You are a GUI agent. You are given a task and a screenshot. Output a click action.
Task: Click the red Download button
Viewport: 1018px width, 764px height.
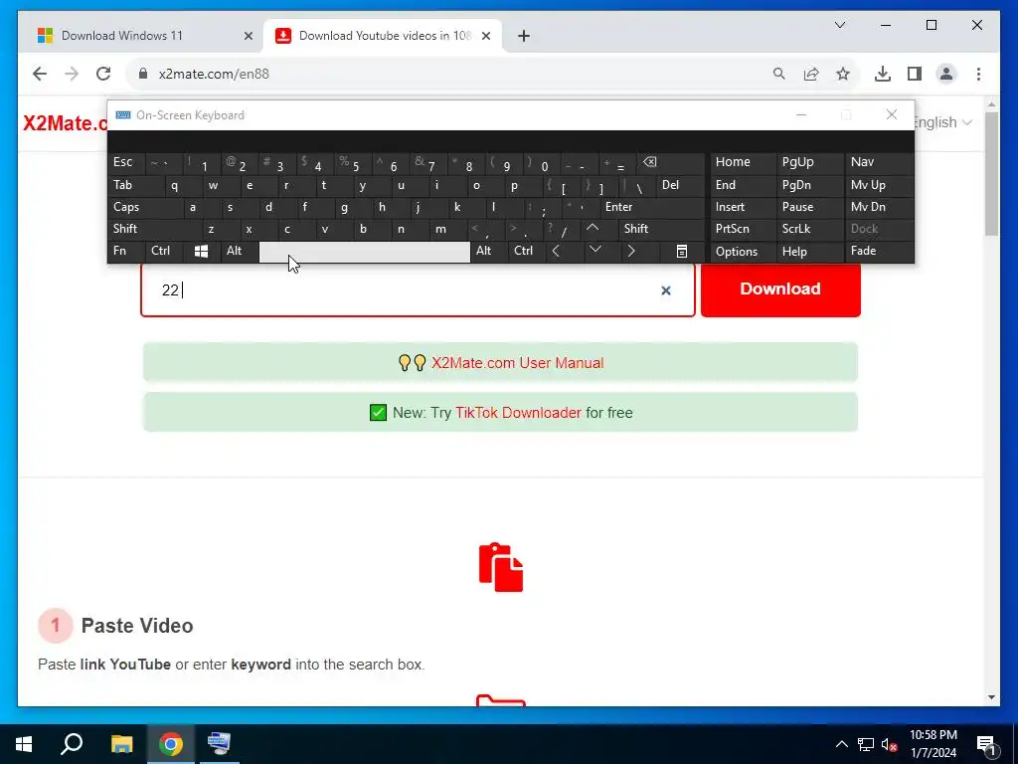780,289
